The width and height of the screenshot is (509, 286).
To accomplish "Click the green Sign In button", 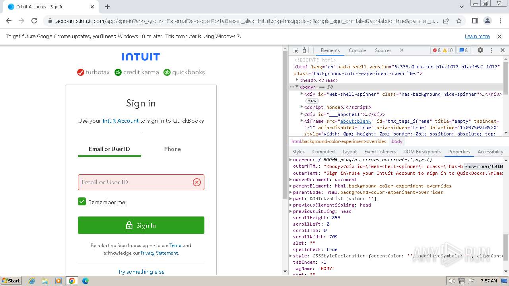I will pos(141,225).
